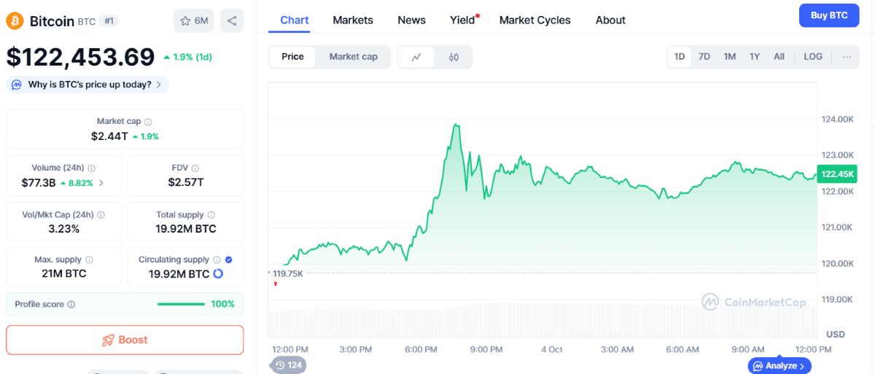
Task: Click the Boost button
Action: pyautogui.click(x=125, y=340)
